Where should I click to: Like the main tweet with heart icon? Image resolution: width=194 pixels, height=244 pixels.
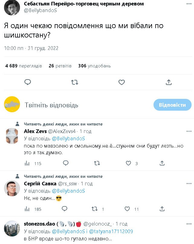[x=121, y=82]
